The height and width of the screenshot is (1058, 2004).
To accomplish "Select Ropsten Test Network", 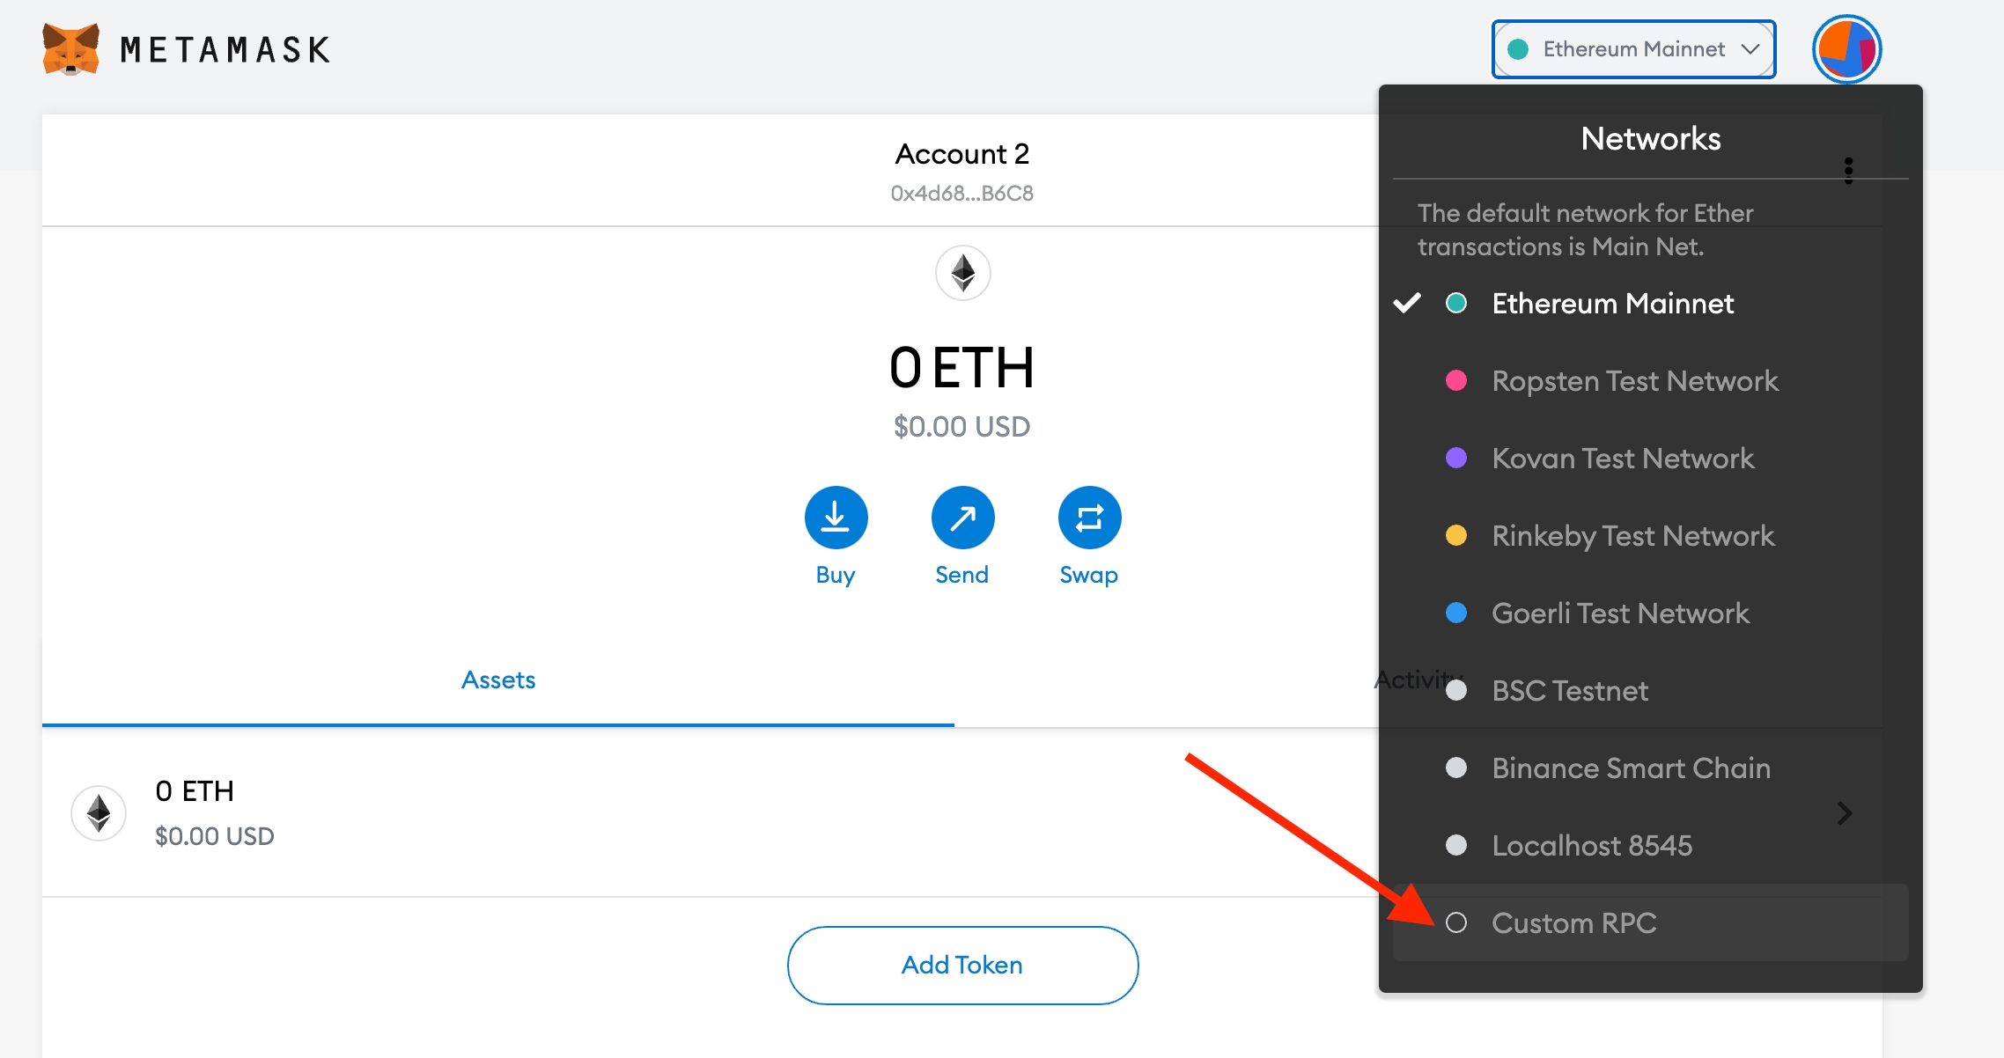I will tap(1634, 381).
